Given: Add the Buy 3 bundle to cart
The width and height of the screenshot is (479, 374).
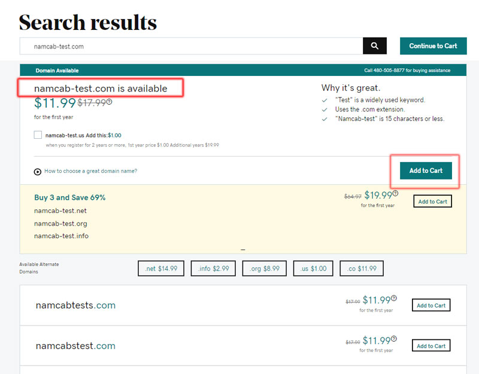Looking at the screenshot, I should [432, 202].
